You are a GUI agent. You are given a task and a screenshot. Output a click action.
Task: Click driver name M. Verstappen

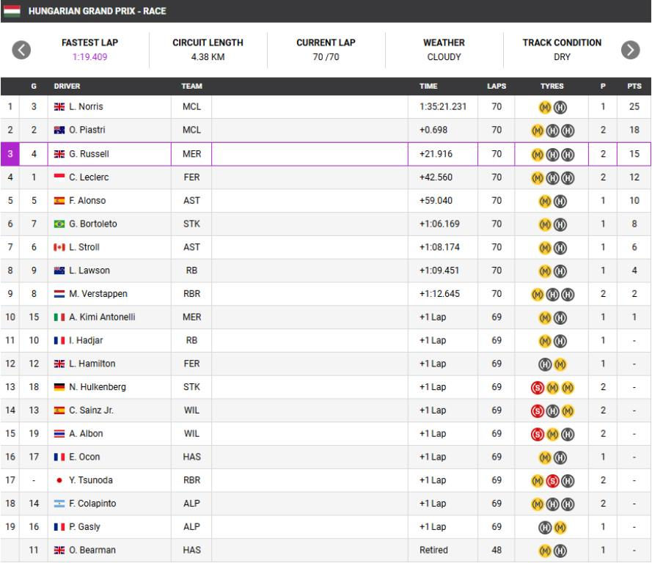pos(98,294)
